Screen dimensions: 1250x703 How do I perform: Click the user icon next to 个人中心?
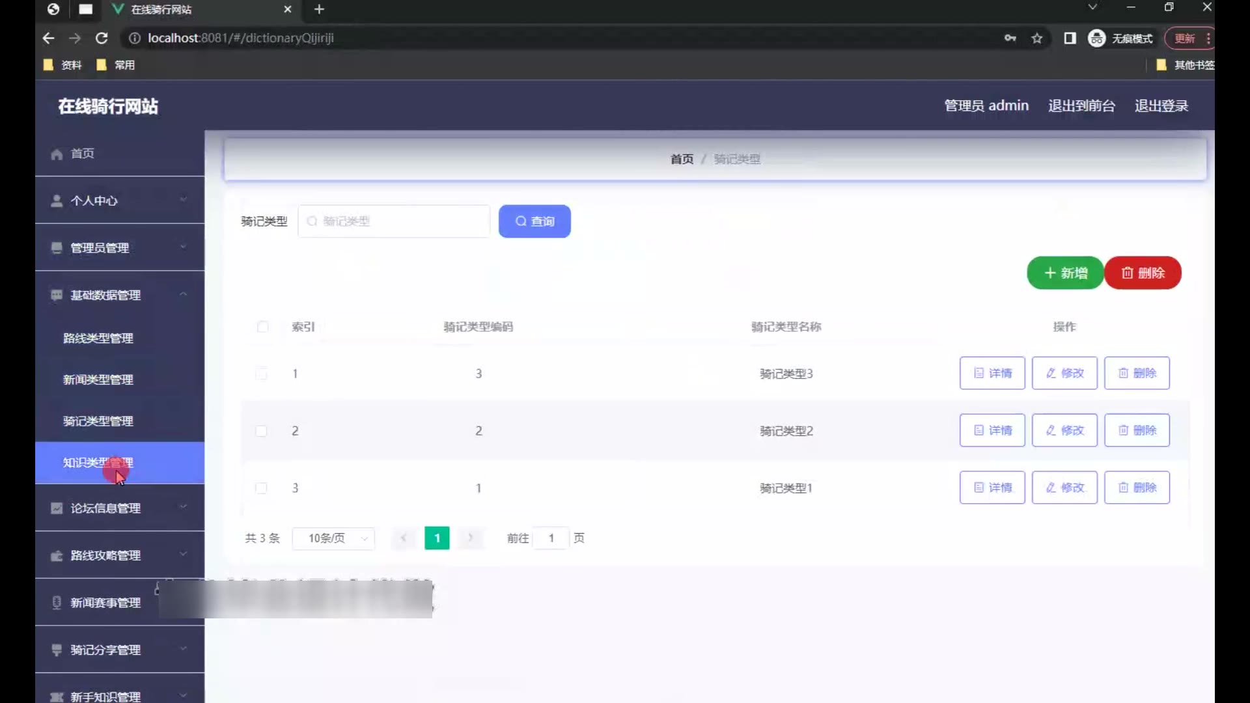[x=57, y=201]
